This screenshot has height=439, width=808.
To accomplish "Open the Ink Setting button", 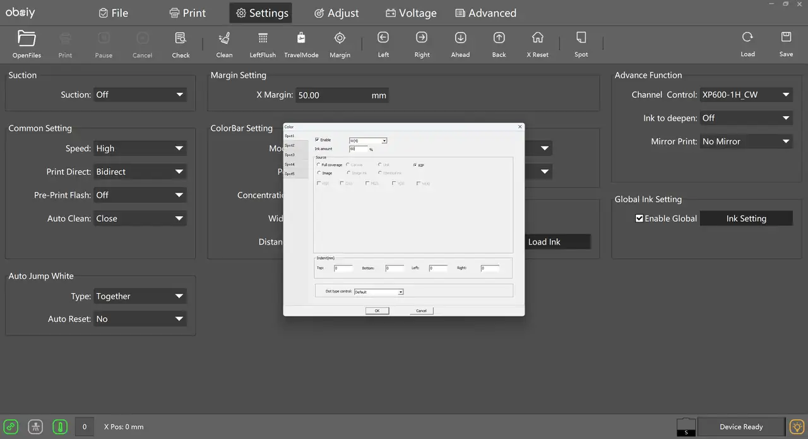I will coord(746,219).
